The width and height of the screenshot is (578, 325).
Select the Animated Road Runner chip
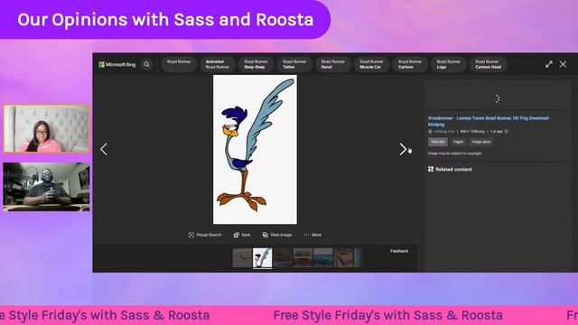point(218,64)
